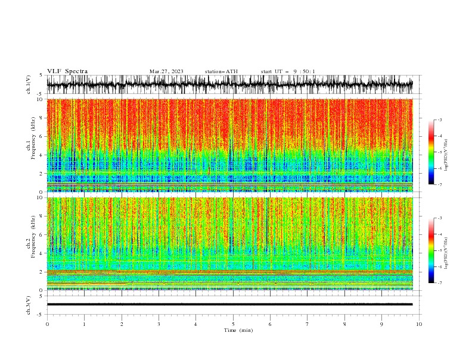Click ch.2 frequency axis tick "8"

(x=42, y=216)
